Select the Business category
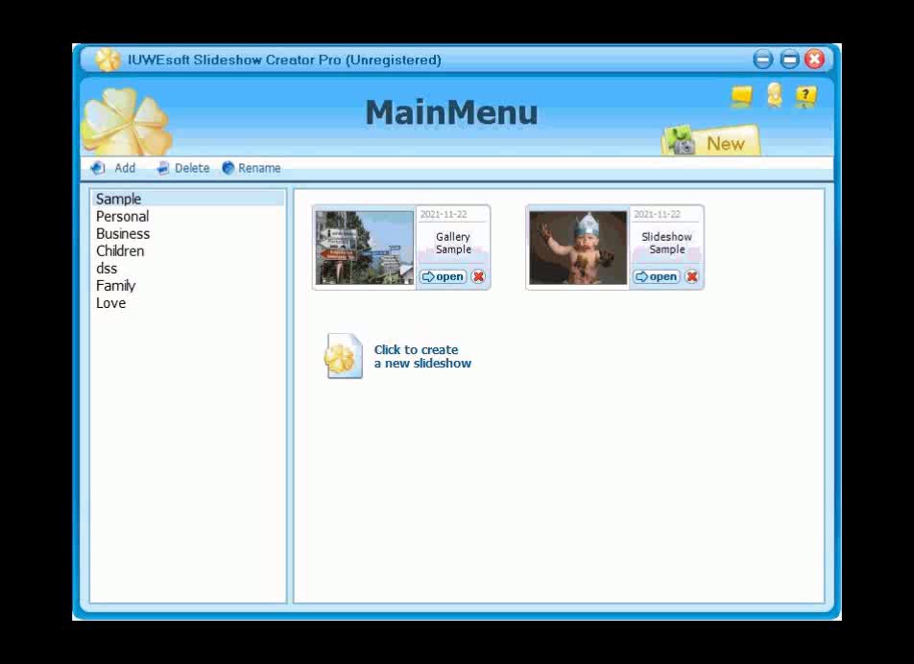This screenshot has height=664, width=914. tap(188, 233)
